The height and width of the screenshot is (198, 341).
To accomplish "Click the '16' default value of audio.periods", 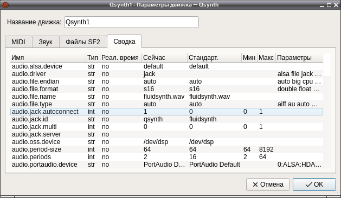I will coord(192,157).
